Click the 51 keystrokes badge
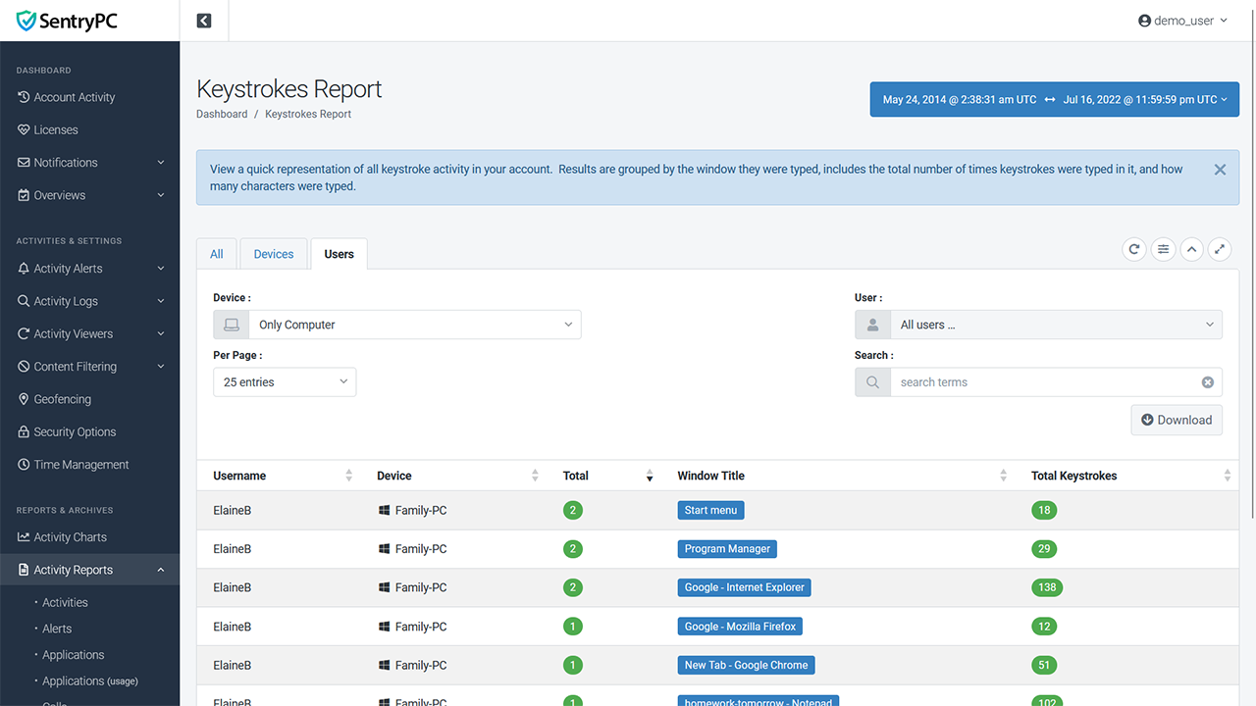The width and height of the screenshot is (1256, 706). coord(1044,665)
